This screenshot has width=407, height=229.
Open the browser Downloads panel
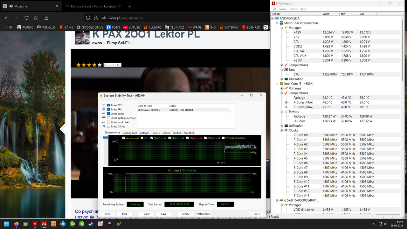coord(46,18)
